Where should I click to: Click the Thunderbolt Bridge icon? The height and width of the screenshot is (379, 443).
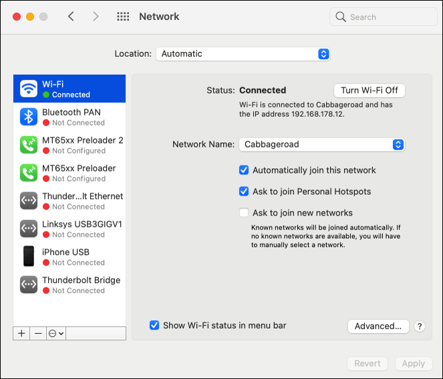[29, 285]
